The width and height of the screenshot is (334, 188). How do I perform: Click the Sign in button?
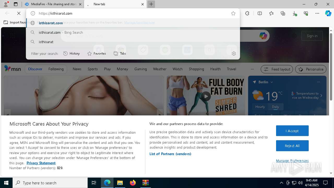pyautogui.click(x=312, y=36)
